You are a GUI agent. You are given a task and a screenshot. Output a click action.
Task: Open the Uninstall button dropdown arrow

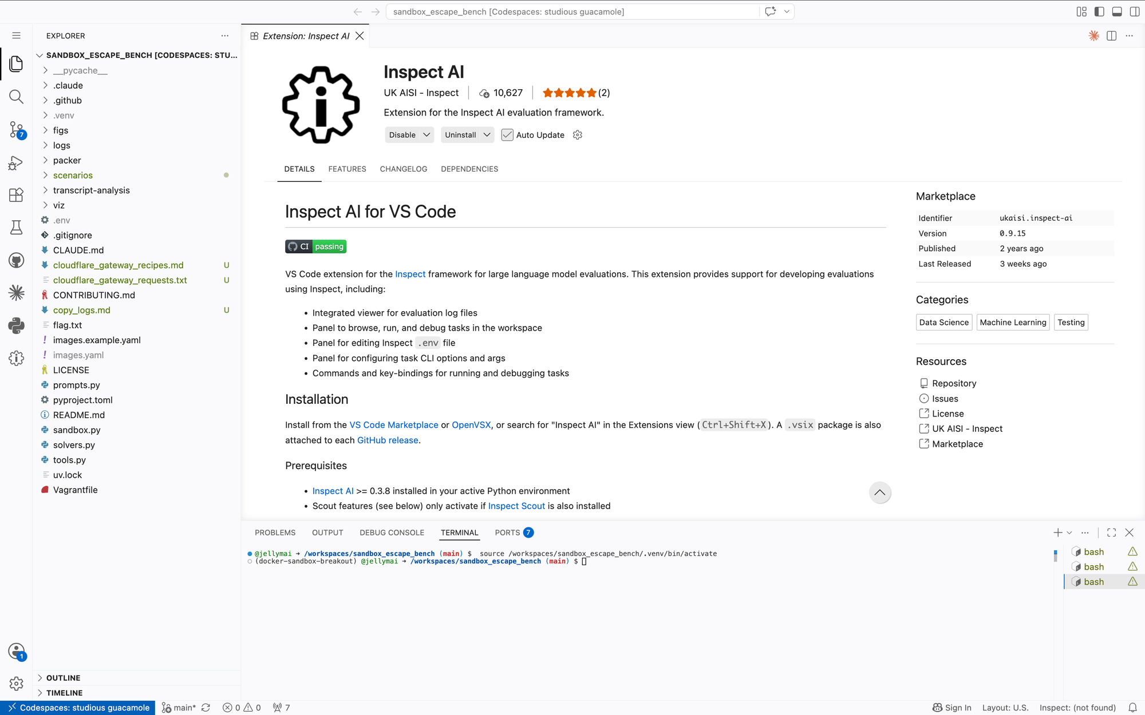pyautogui.click(x=487, y=135)
